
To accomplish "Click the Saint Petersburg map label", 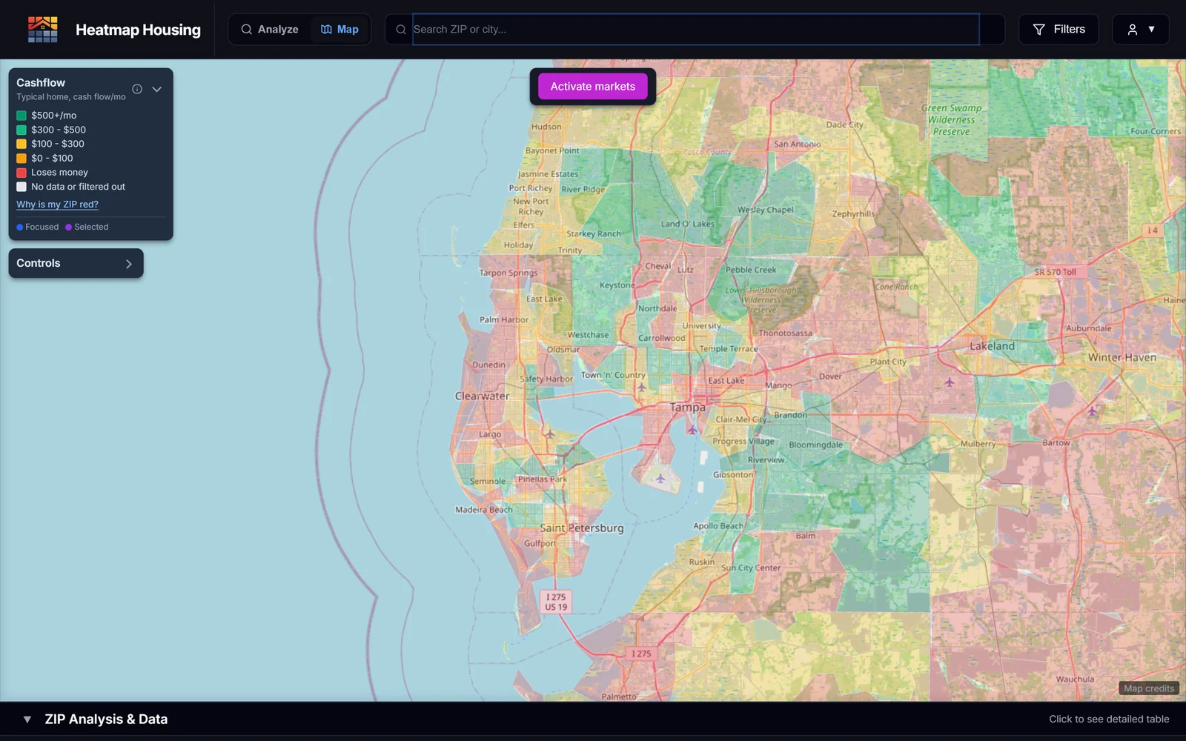I will point(582,528).
